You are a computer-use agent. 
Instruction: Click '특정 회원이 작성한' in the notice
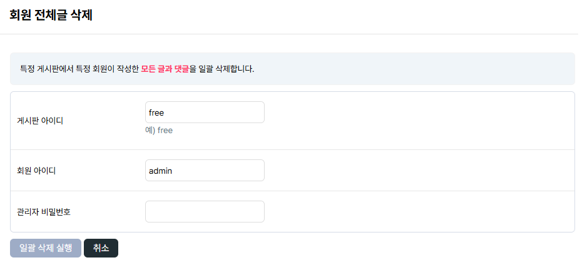107,69
